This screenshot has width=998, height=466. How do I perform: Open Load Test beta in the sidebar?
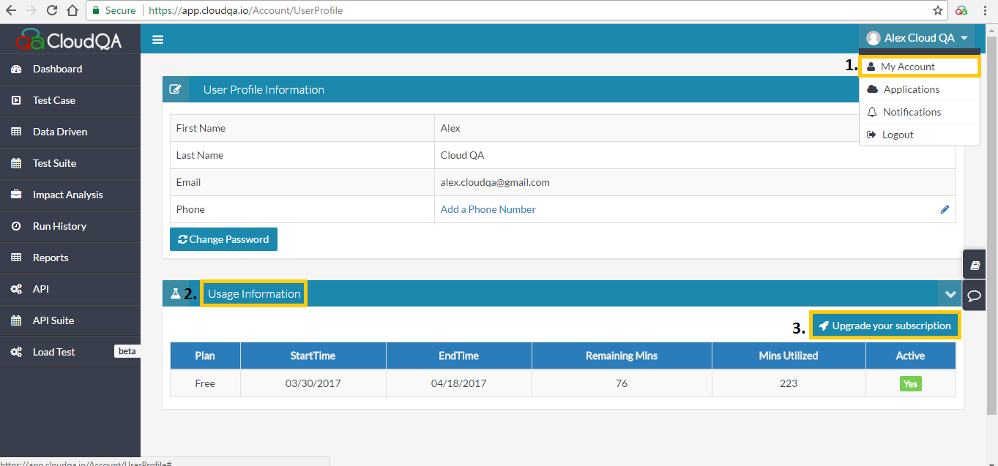[x=70, y=352]
